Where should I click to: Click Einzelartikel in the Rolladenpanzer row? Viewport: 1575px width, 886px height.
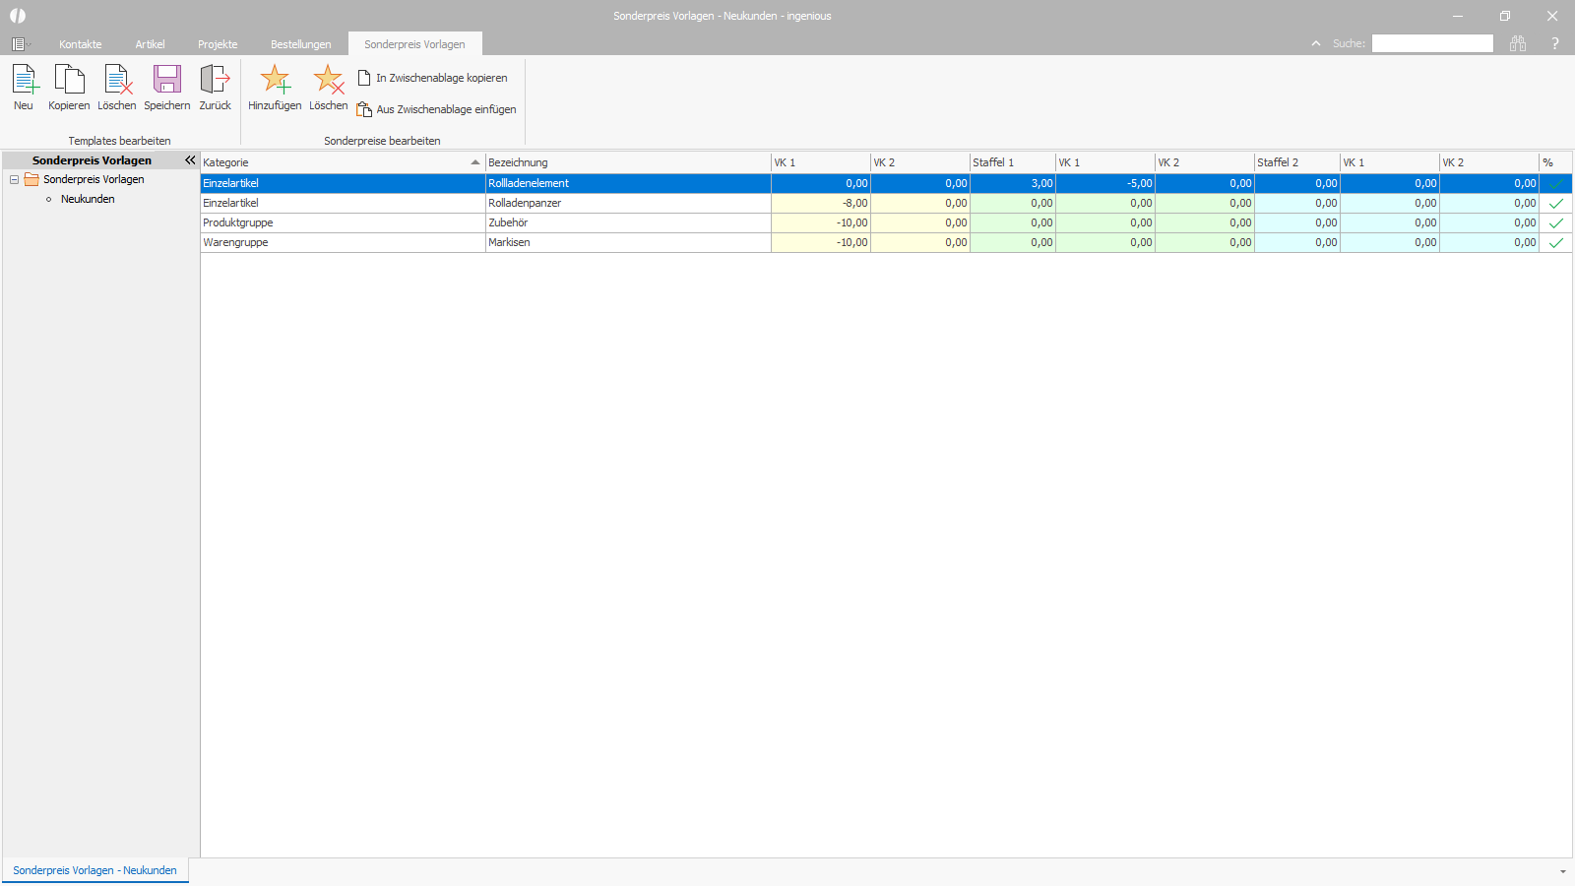[x=343, y=203]
